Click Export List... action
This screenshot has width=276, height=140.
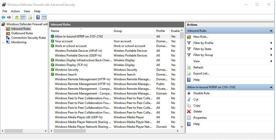tap(201, 74)
